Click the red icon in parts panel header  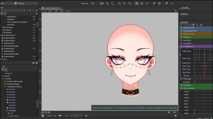click(x=33, y=10)
